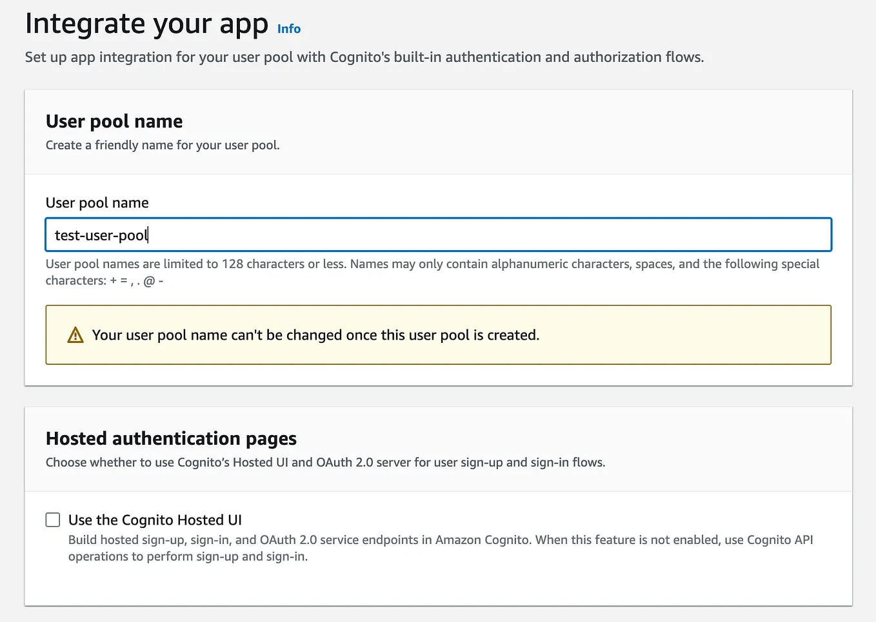876x622 pixels.
Task: Click the 'test-user-pool' text in the field
Action: (x=101, y=235)
